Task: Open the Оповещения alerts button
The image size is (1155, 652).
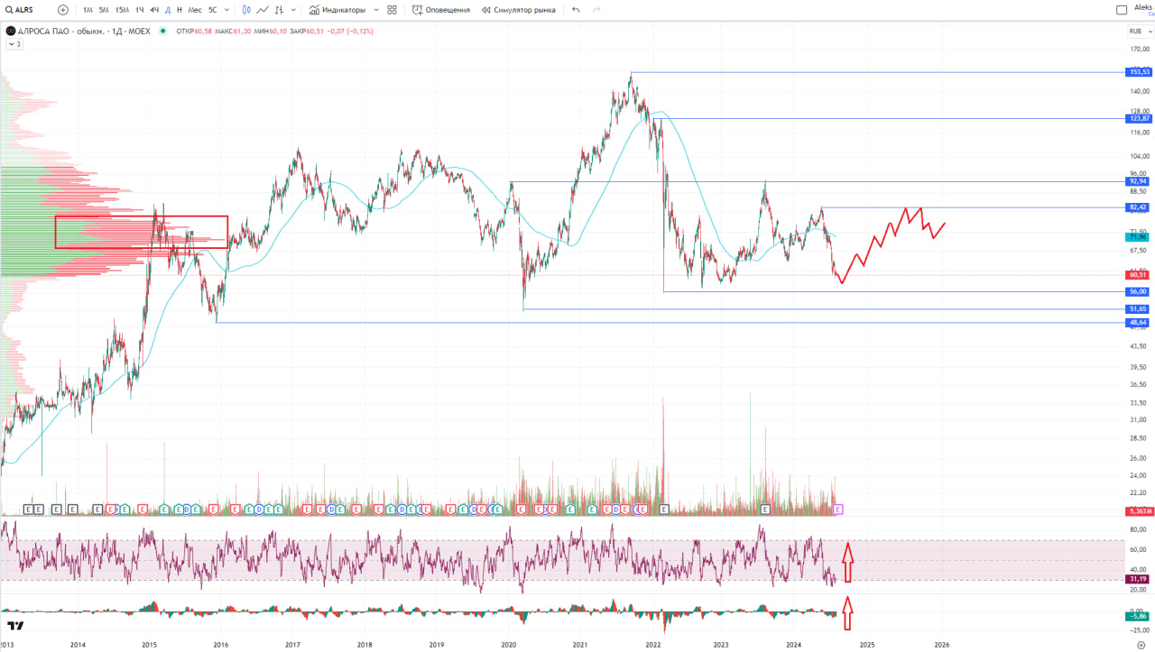Action: pyautogui.click(x=441, y=10)
